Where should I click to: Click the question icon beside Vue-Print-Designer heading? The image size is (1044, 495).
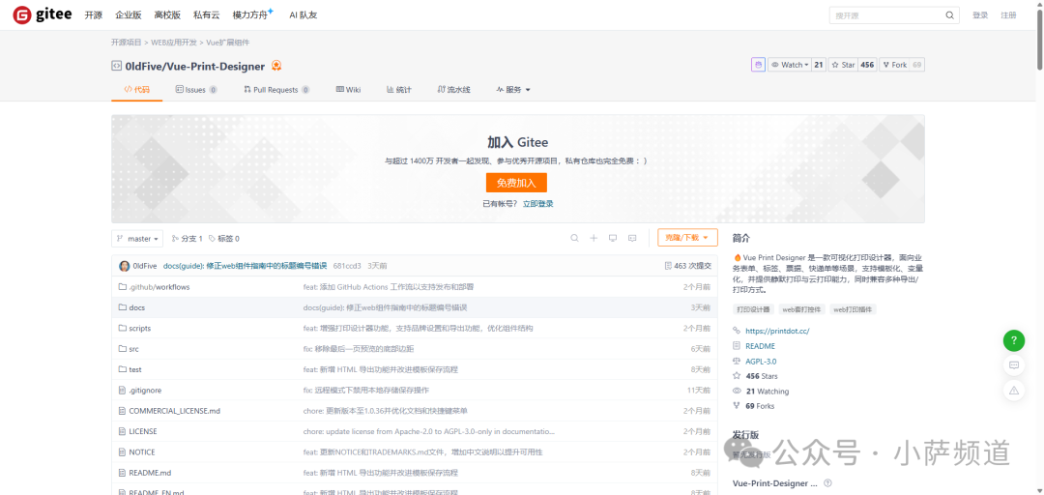click(827, 483)
